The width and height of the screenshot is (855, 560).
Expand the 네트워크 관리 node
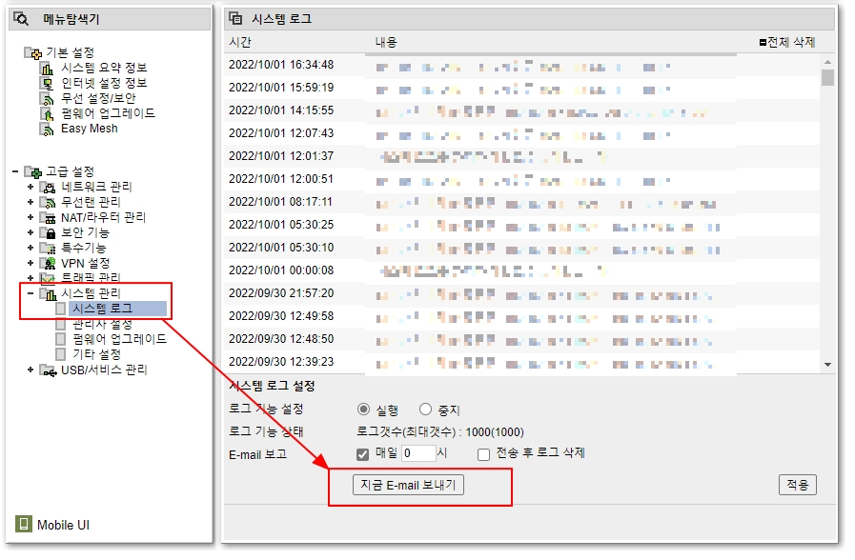point(31,187)
